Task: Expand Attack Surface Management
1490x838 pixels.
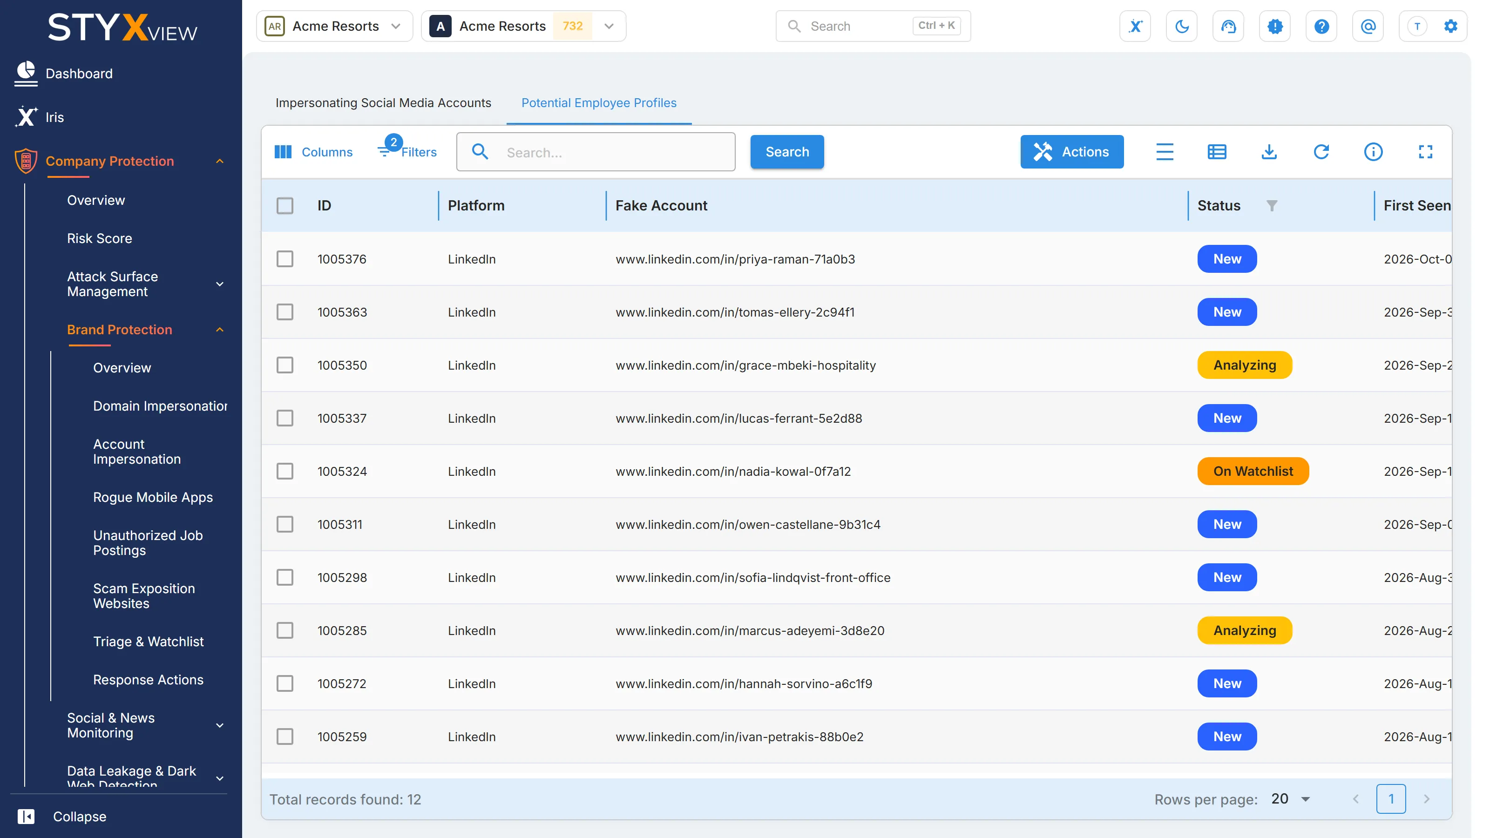Action: click(x=220, y=284)
